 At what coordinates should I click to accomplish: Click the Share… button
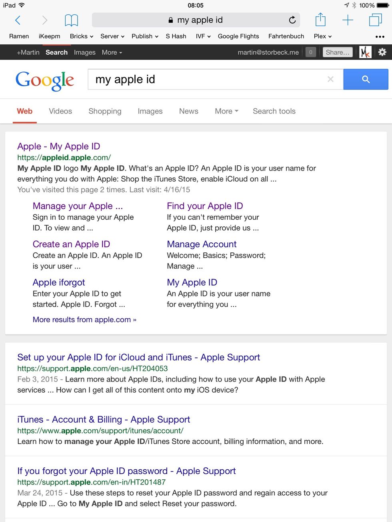[x=338, y=52]
